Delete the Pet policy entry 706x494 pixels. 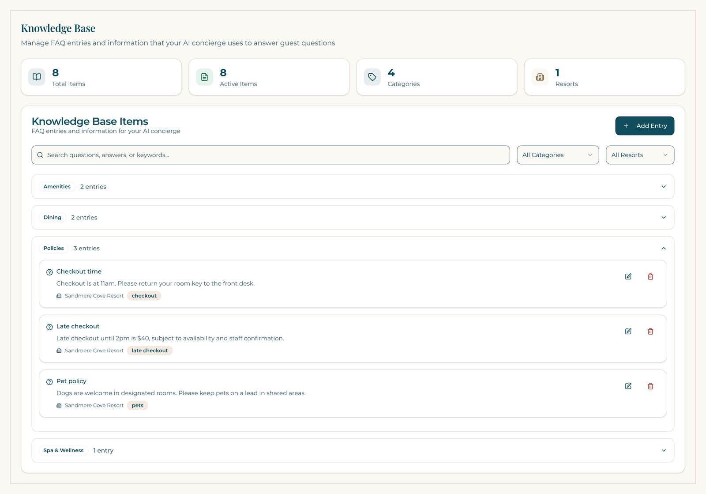point(650,386)
